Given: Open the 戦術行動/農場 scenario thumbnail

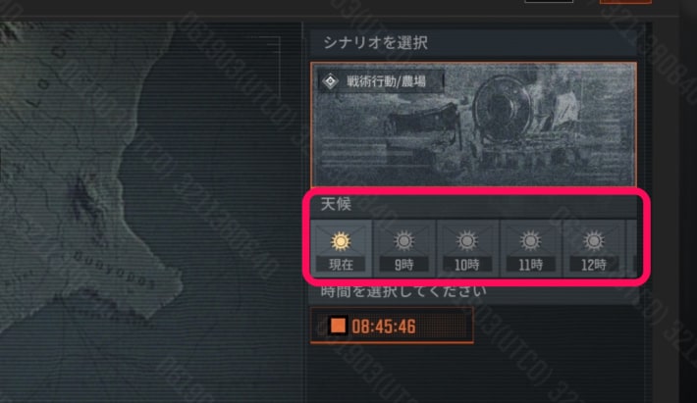Looking at the screenshot, I should [x=473, y=125].
